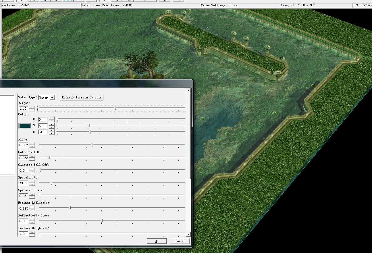372x253 pixels.
Task: Decrease the R value with down arrow
Action: pyautogui.click(x=51, y=121)
